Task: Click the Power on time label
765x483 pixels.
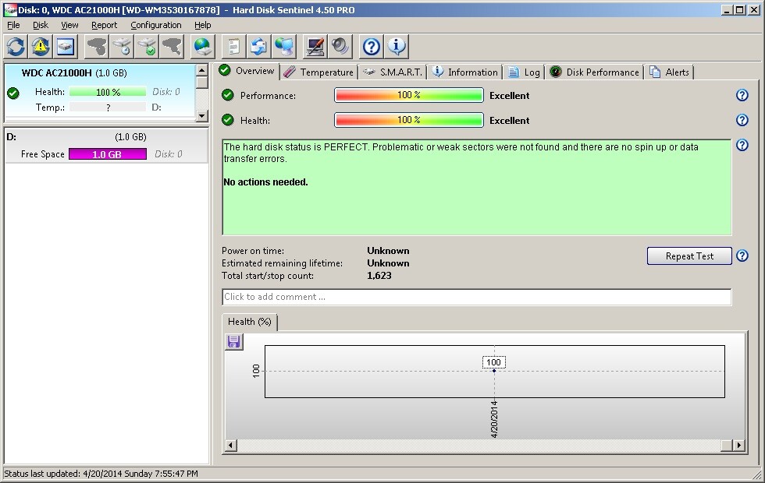Action: [x=253, y=251]
